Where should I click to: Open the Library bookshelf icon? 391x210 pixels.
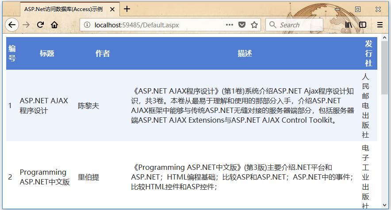[349, 25]
